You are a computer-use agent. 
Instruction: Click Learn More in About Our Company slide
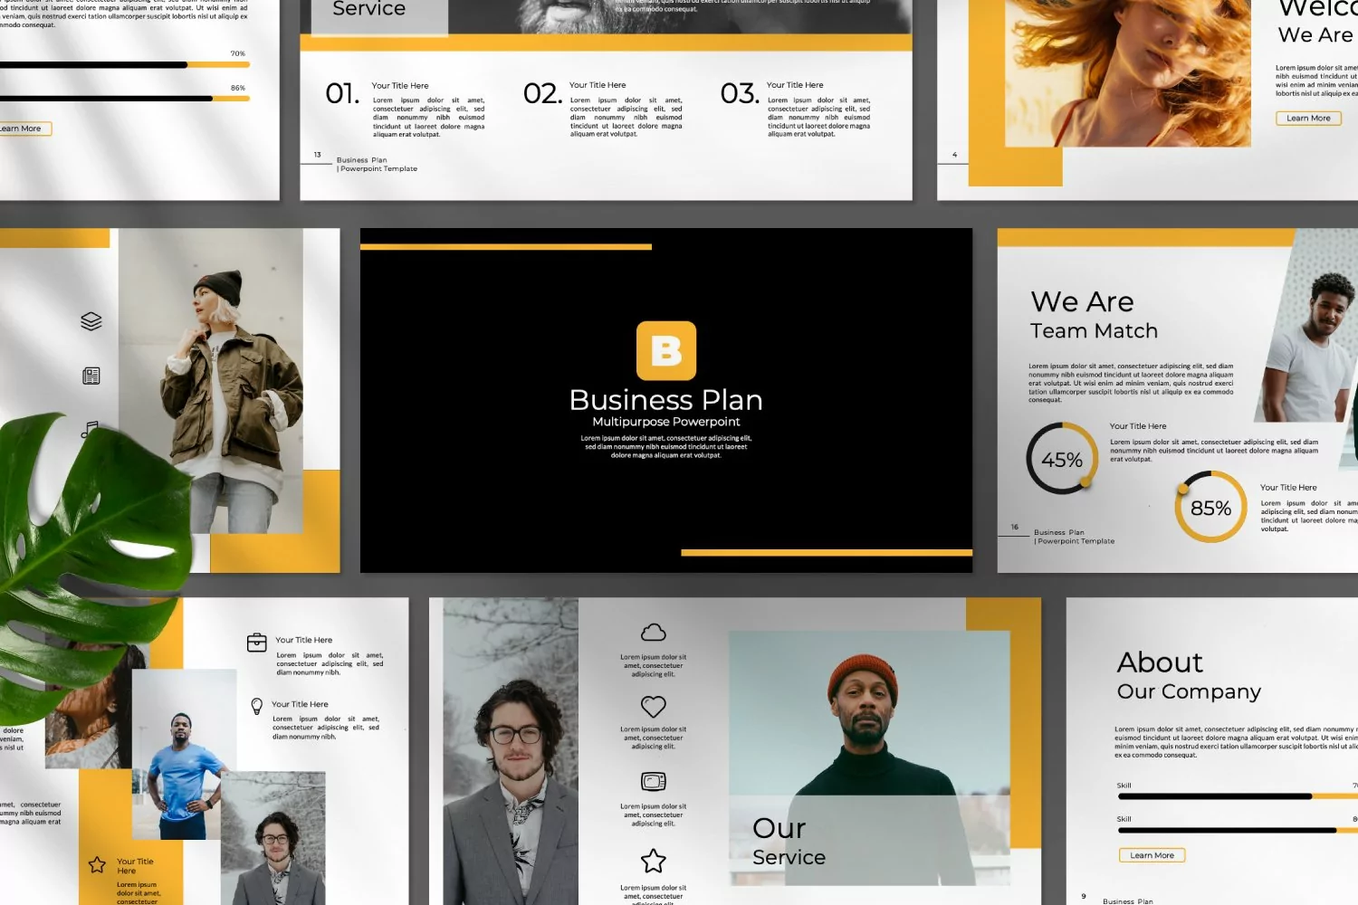(1152, 855)
